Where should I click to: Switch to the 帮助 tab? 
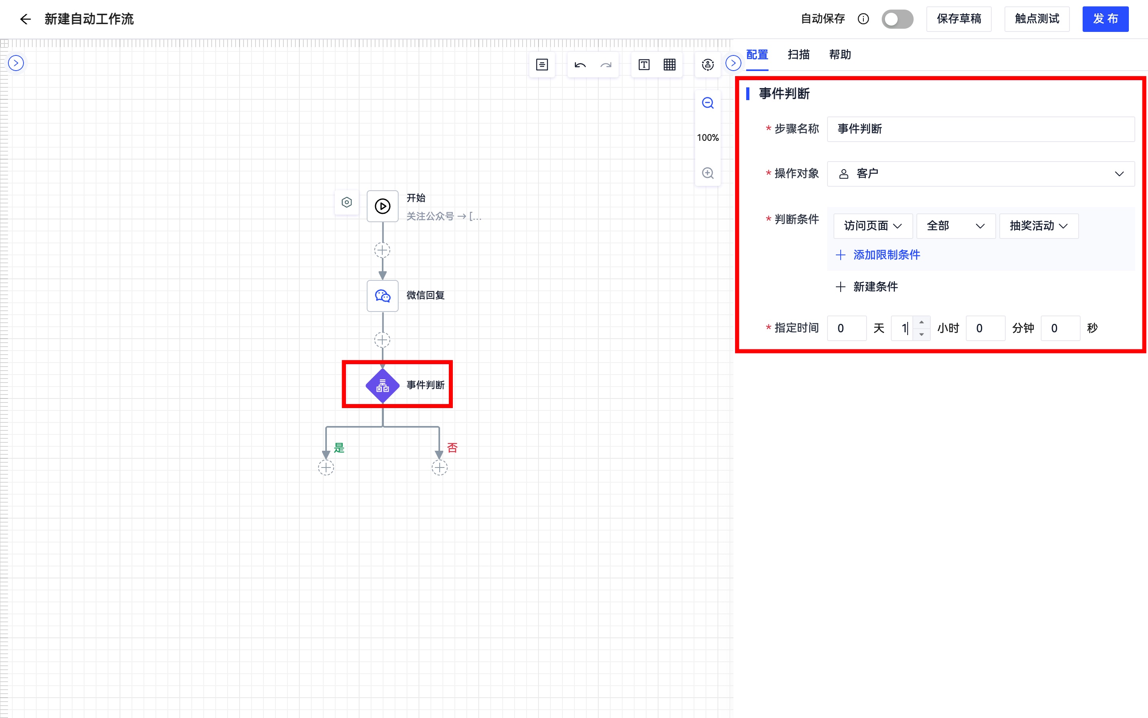(839, 55)
